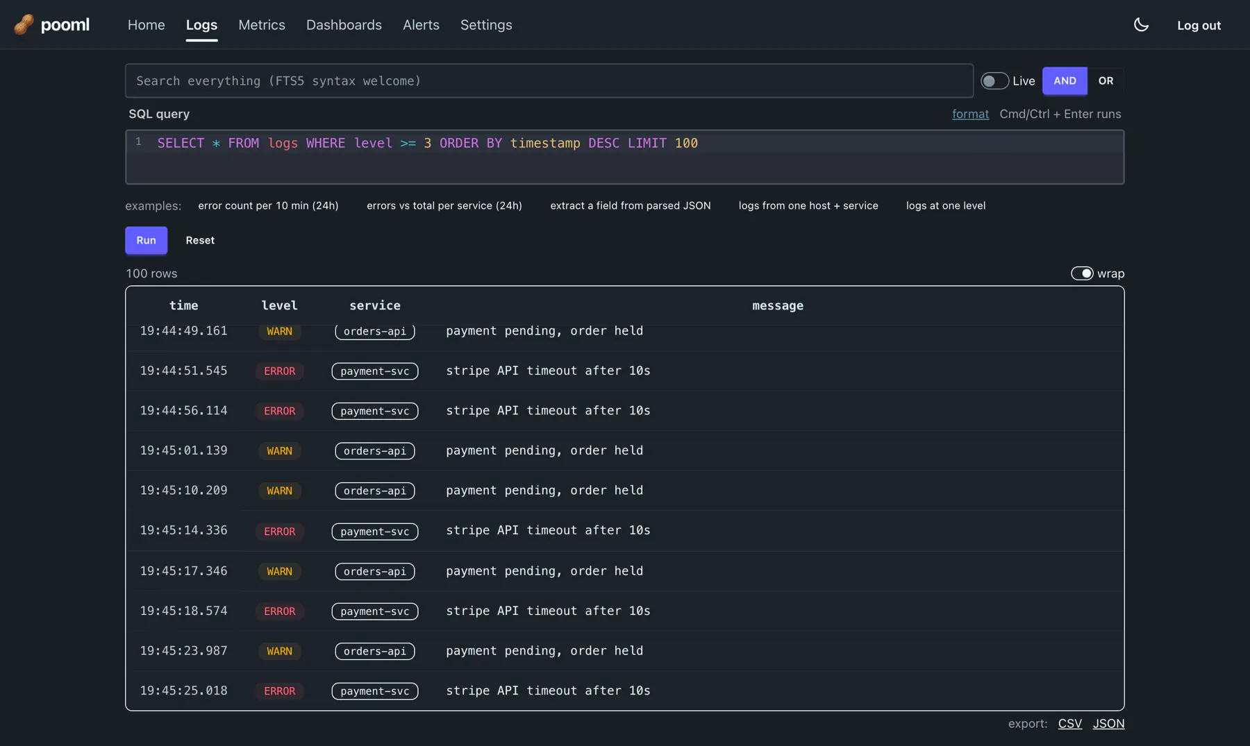Select the timestamp 19:45:14.336
The image size is (1250, 746).
[x=183, y=531]
